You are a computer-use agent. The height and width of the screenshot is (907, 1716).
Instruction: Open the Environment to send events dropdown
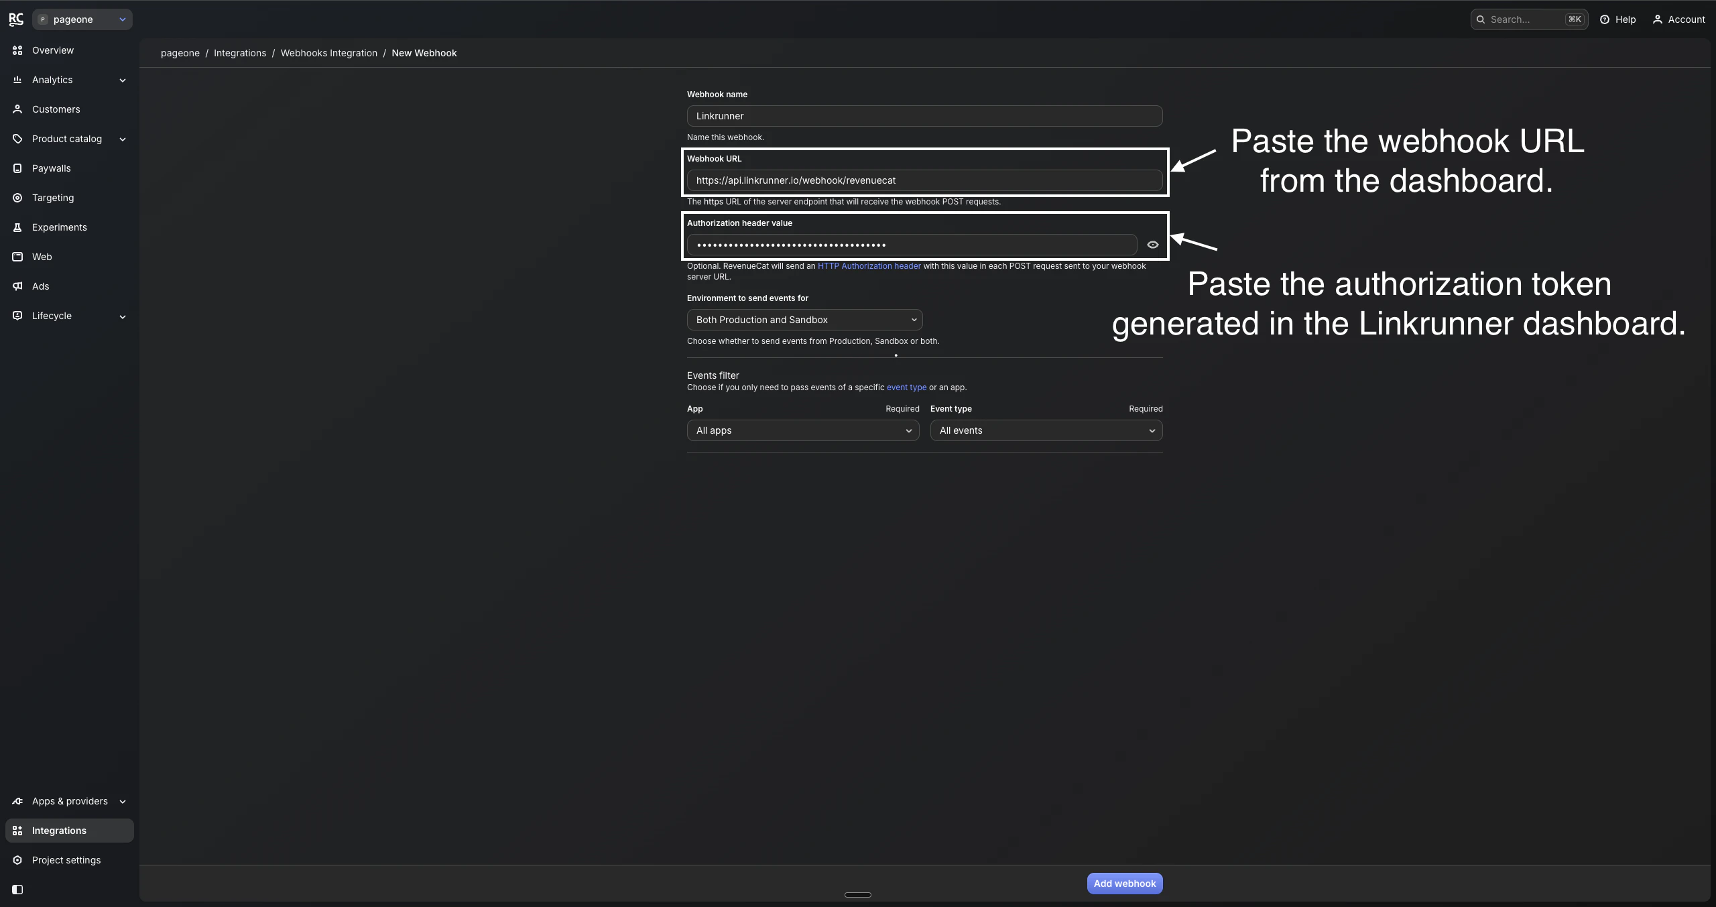pyautogui.click(x=804, y=320)
